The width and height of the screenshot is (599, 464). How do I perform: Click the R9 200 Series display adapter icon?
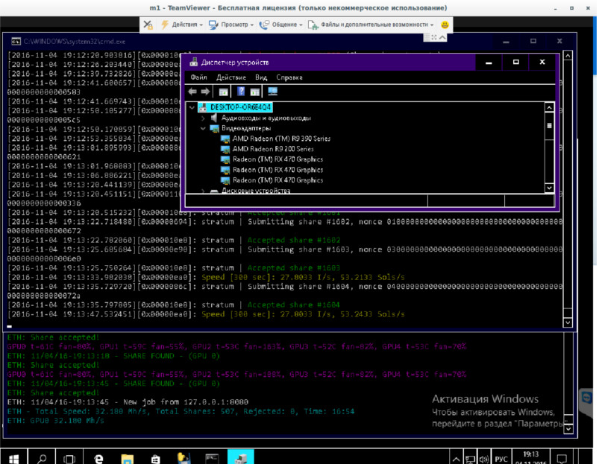pos(225,149)
